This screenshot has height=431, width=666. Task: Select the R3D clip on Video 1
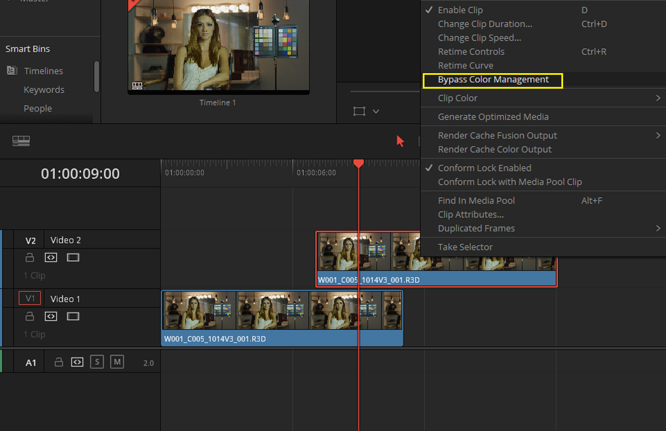282,318
